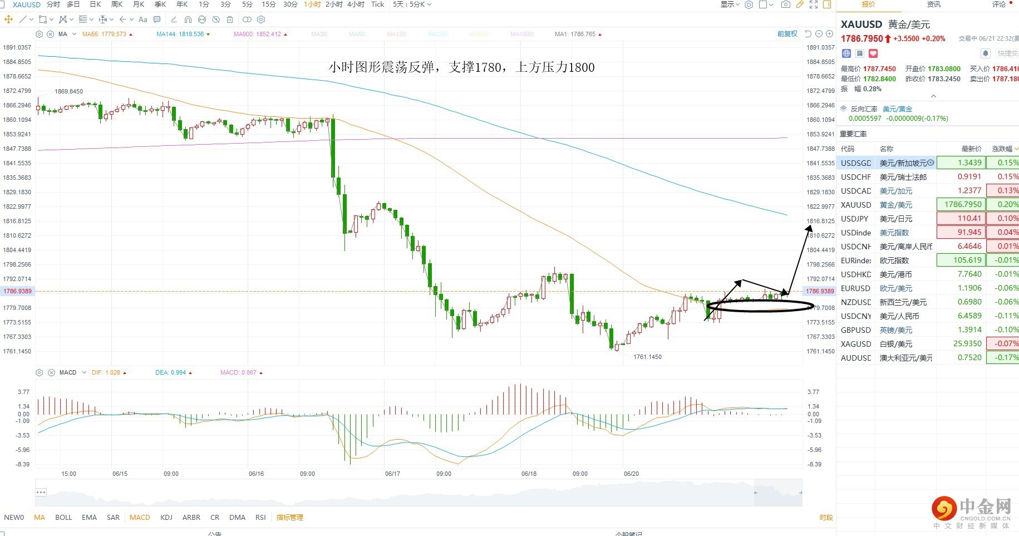The height and width of the screenshot is (536, 1019).
Task: Click 前复权 adjustment link
Action: 787,34
